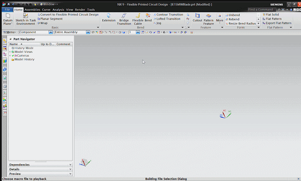Click the Save icon in title bar
301x181 pixels.
[8, 4]
